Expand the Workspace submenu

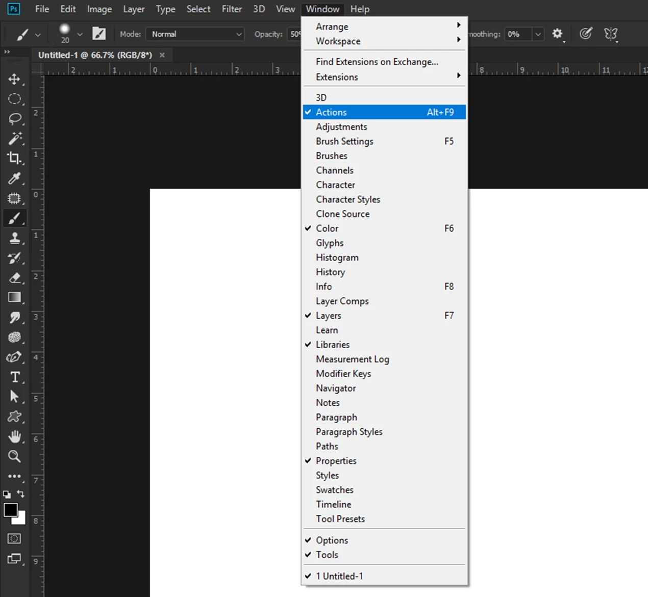384,41
